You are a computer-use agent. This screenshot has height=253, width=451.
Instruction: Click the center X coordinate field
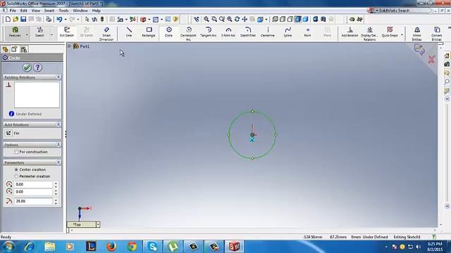(33, 184)
